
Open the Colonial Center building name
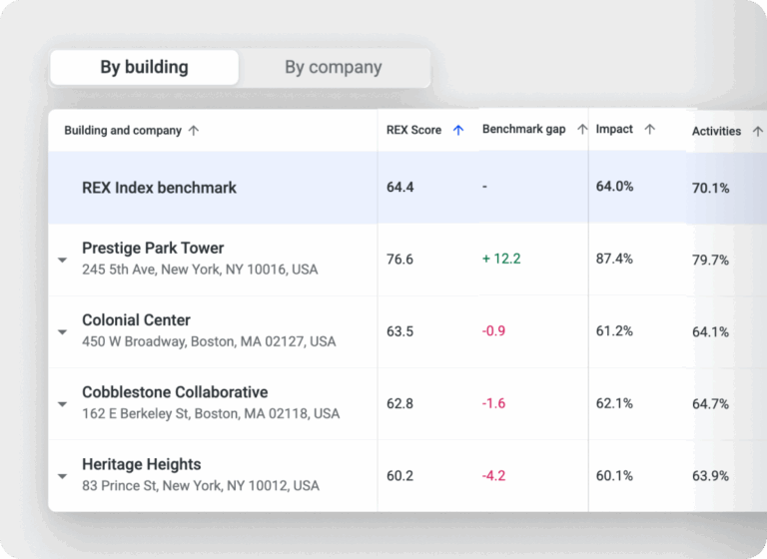136,319
